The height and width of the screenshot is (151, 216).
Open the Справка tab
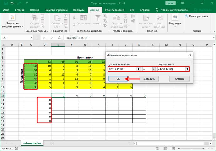145,10
